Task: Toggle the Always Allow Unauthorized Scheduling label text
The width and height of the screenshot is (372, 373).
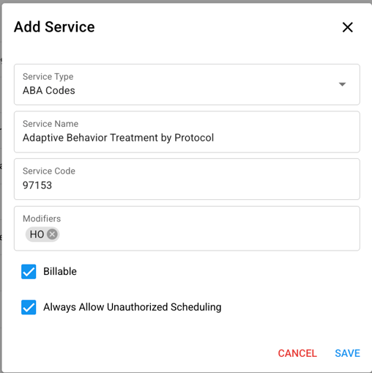Action: point(133,307)
